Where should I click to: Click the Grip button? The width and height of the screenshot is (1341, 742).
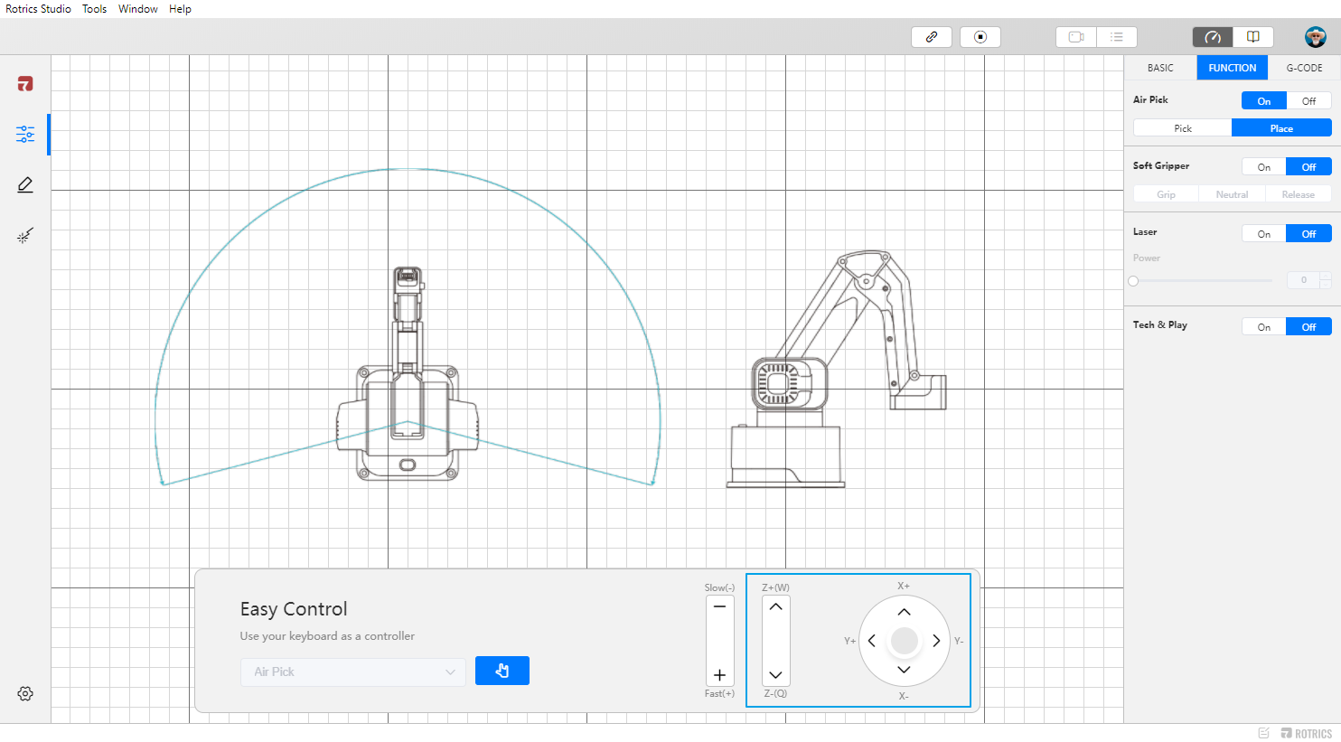click(1167, 194)
